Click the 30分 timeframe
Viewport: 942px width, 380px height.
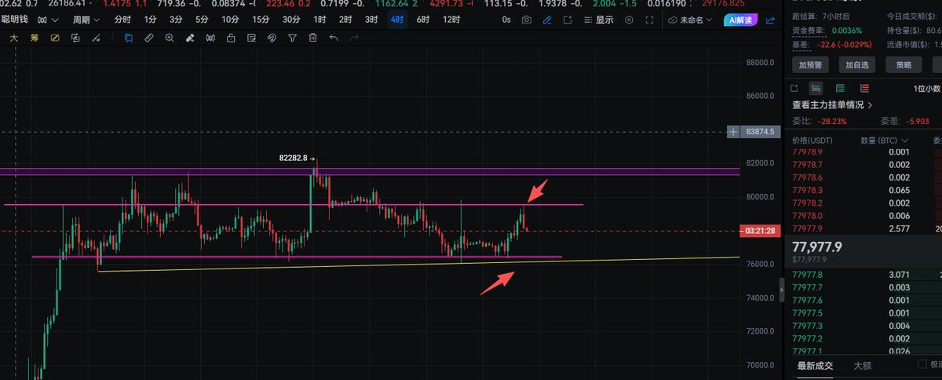click(290, 20)
